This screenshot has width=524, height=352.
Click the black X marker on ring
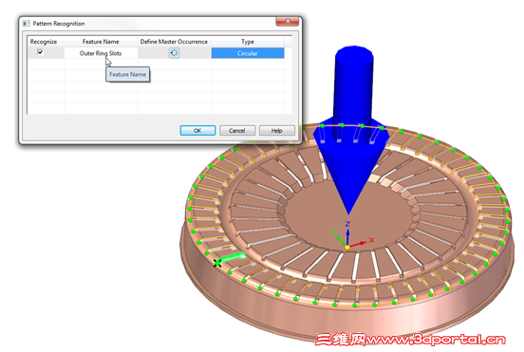217,263
